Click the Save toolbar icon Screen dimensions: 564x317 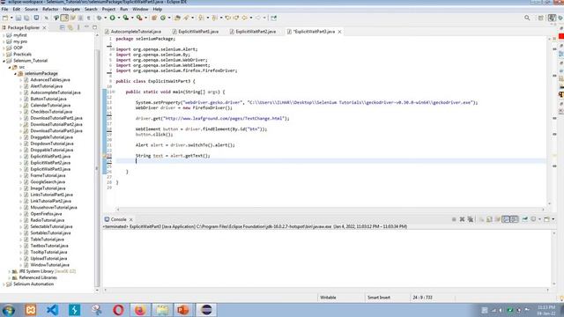click(19, 18)
